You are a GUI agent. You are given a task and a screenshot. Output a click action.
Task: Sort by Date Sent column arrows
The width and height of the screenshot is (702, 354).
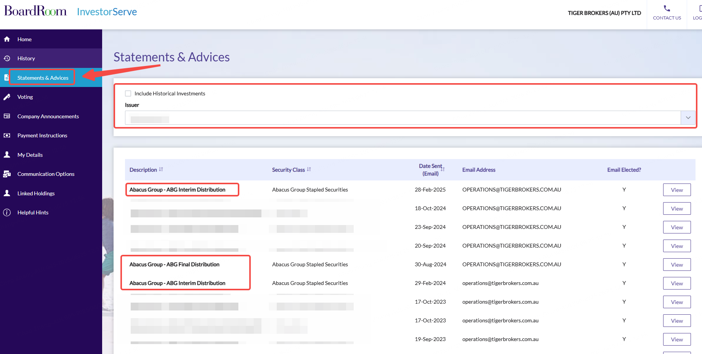(x=443, y=169)
